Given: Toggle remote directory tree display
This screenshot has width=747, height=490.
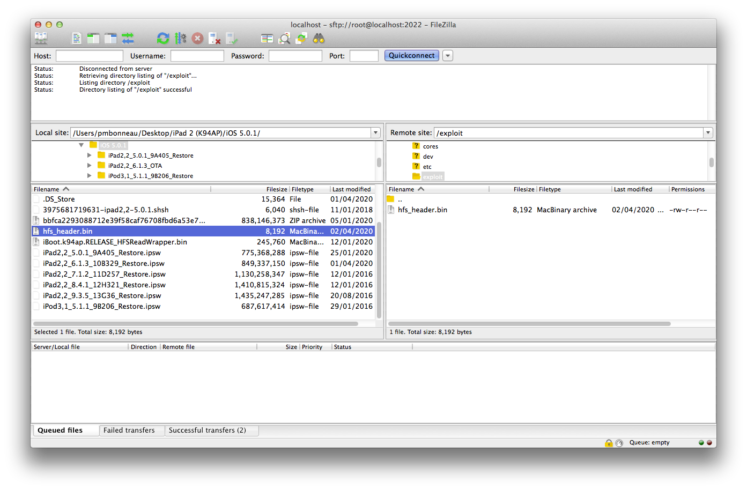Looking at the screenshot, I should pyautogui.click(x=110, y=38).
